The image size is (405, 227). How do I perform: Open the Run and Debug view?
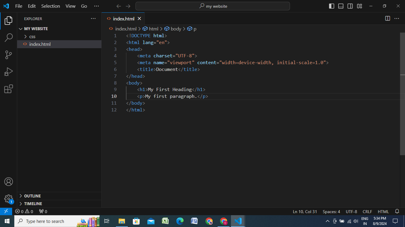(9, 72)
